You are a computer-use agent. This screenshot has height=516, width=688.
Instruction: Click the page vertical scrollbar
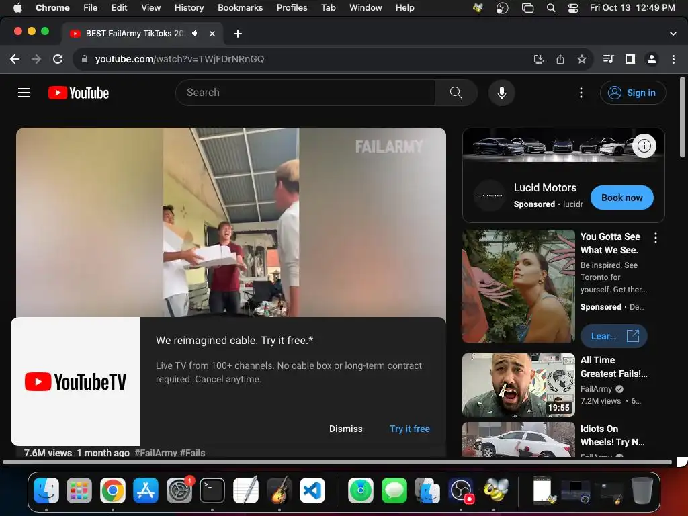click(x=683, y=117)
